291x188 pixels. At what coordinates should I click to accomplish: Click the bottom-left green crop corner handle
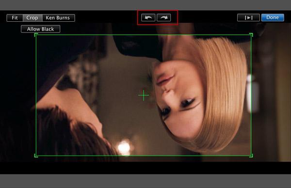[36, 156]
